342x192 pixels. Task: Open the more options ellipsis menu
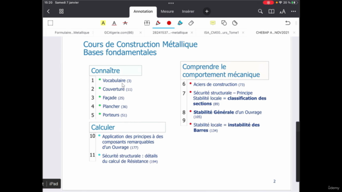(x=293, y=11)
